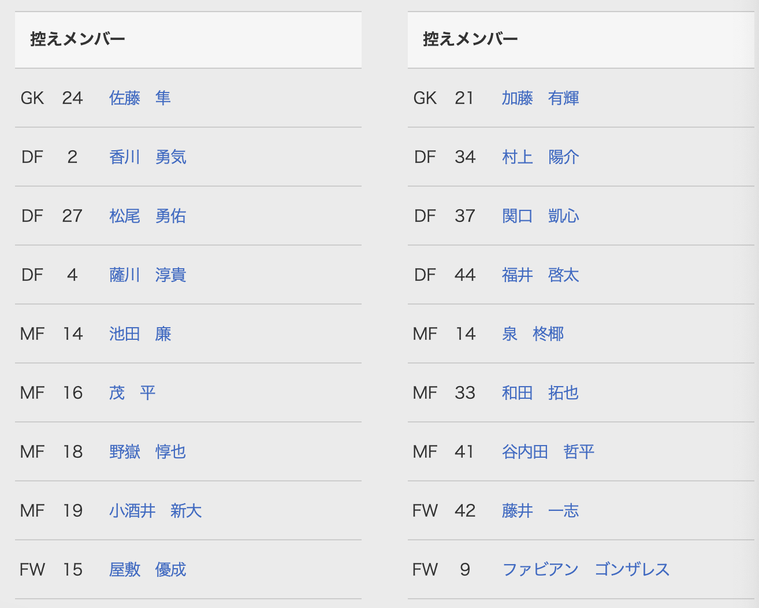
Task: Click left 控えメンバー table header
Action: tap(188, 39)
